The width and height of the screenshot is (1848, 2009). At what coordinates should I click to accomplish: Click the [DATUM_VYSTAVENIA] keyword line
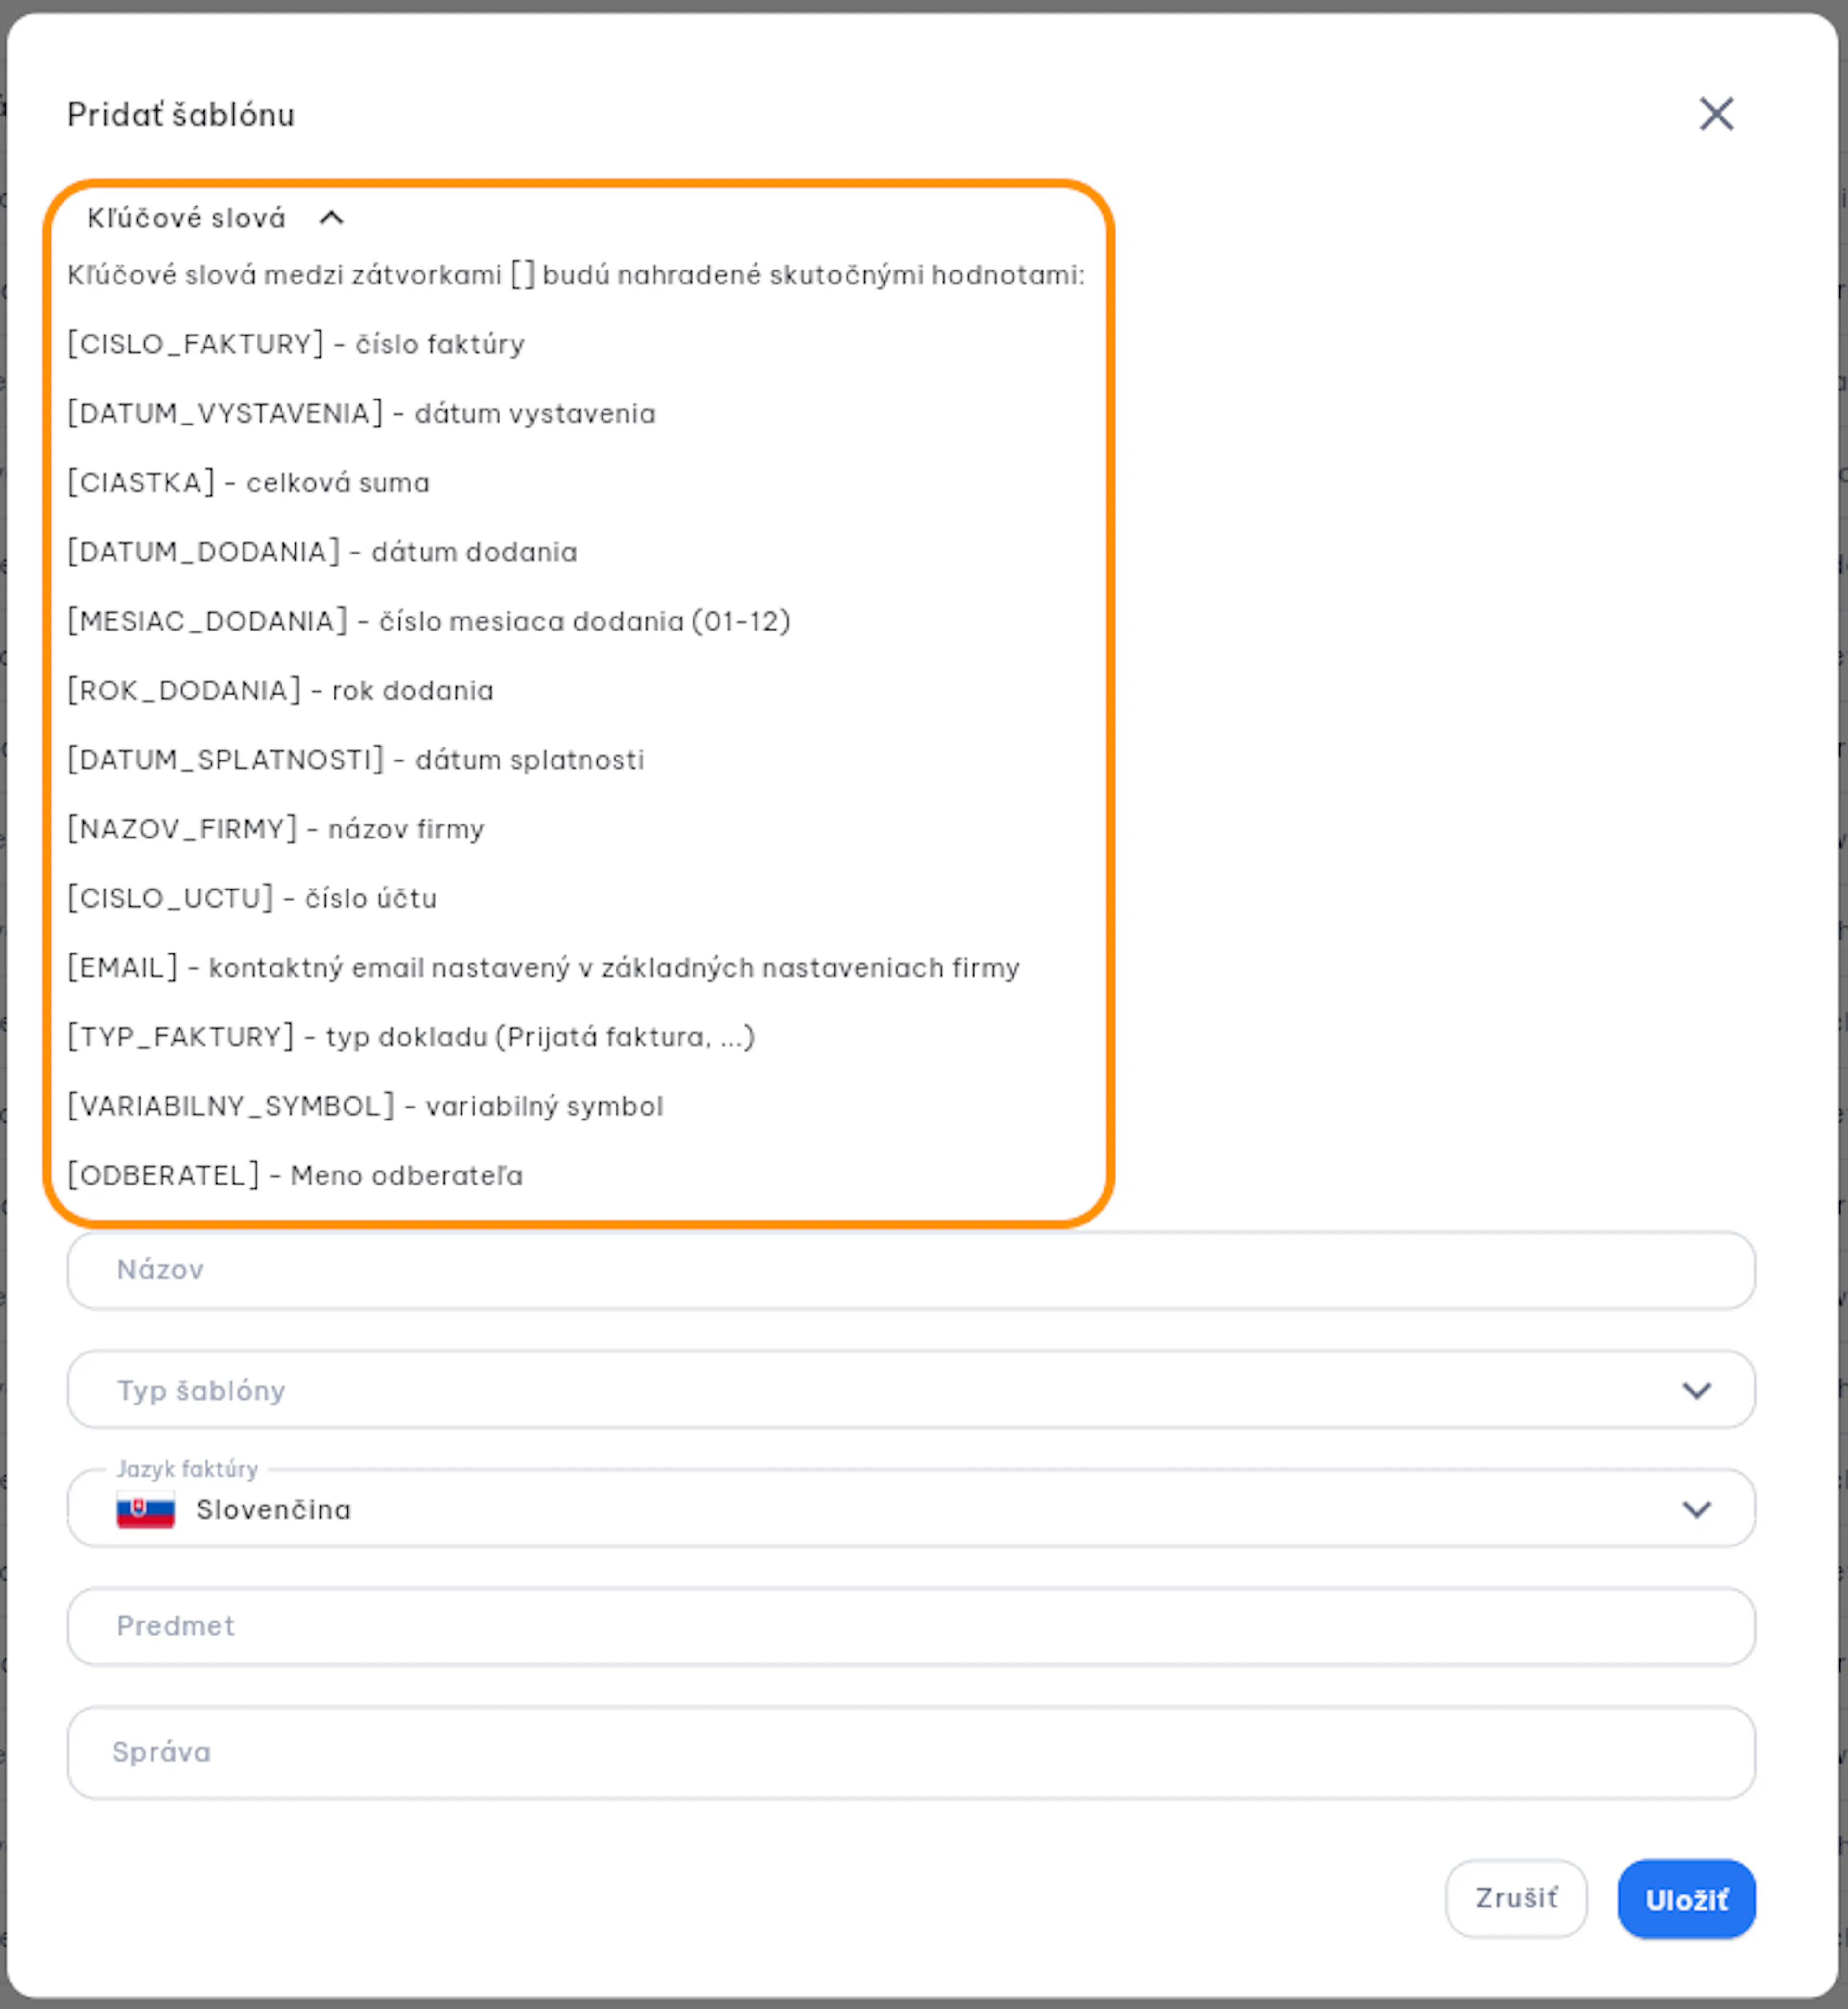[x=362, y=413]
